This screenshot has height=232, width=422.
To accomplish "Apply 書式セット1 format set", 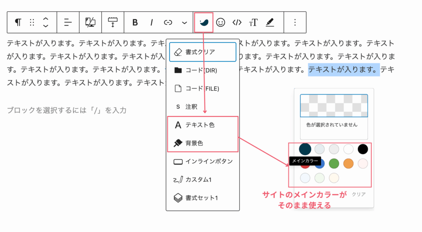I will tap(203, 198).
